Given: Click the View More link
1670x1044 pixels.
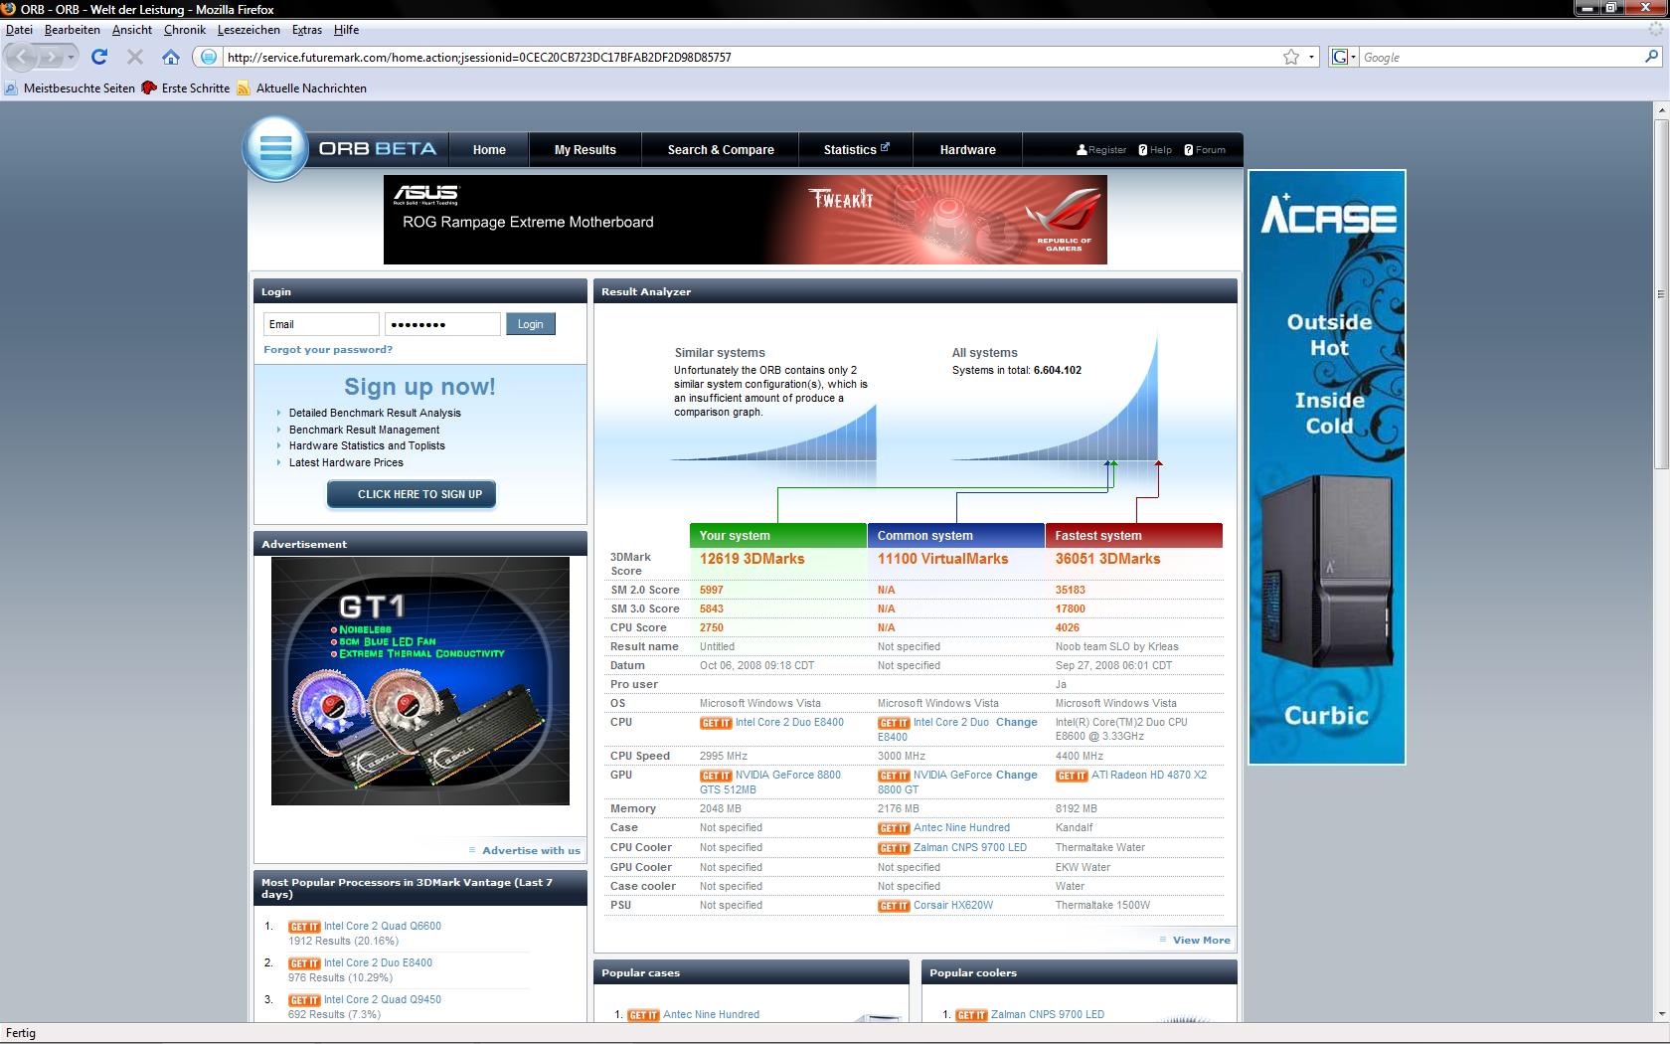Looking at the screenshot, I should [x=1201, y=941].
